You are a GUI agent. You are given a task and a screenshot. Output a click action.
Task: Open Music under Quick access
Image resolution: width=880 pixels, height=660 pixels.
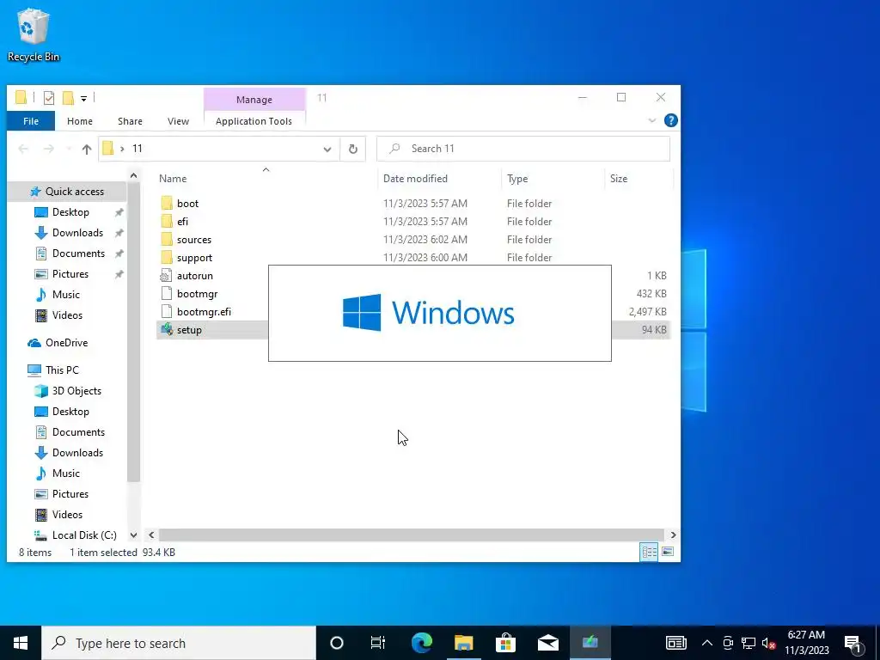click(x=65, y=295)
